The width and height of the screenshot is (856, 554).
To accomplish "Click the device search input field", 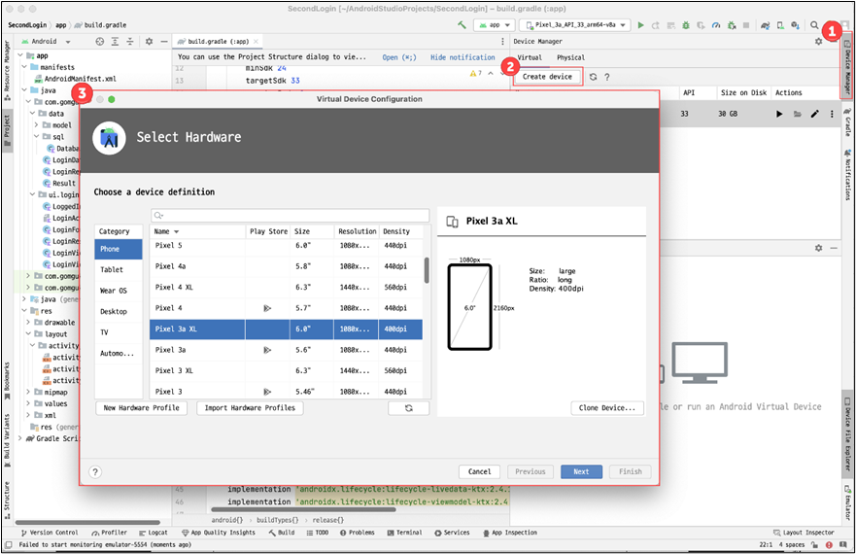I will click(290, 216).
